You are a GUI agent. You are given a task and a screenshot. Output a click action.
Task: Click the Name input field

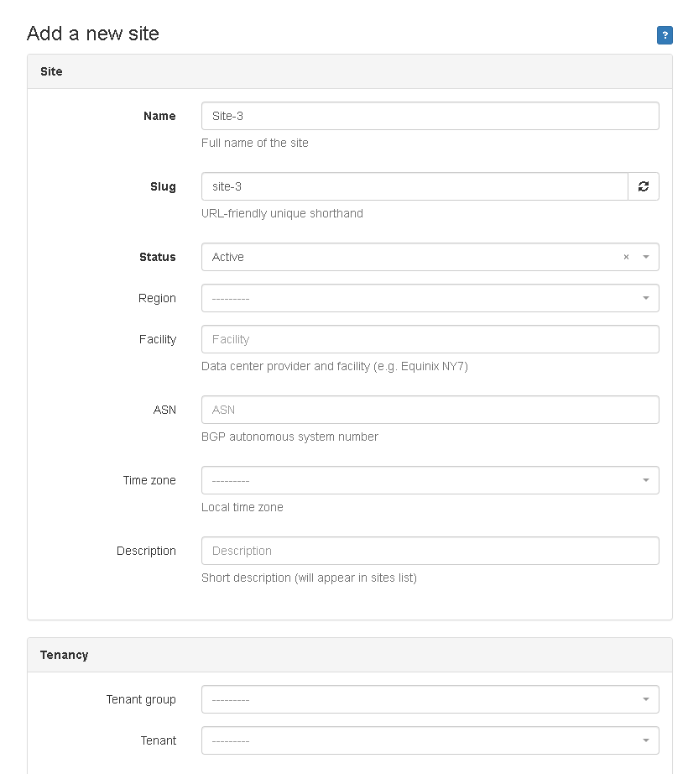tap(430, 116)
